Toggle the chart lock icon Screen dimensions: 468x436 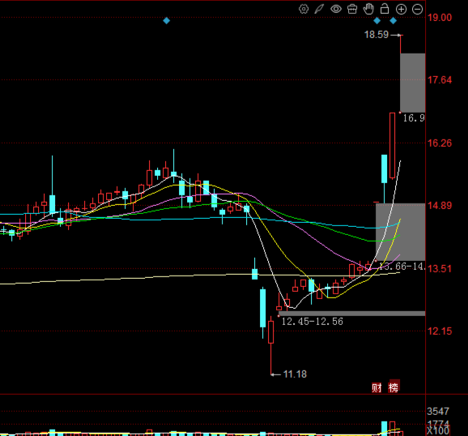pos(385,9)
